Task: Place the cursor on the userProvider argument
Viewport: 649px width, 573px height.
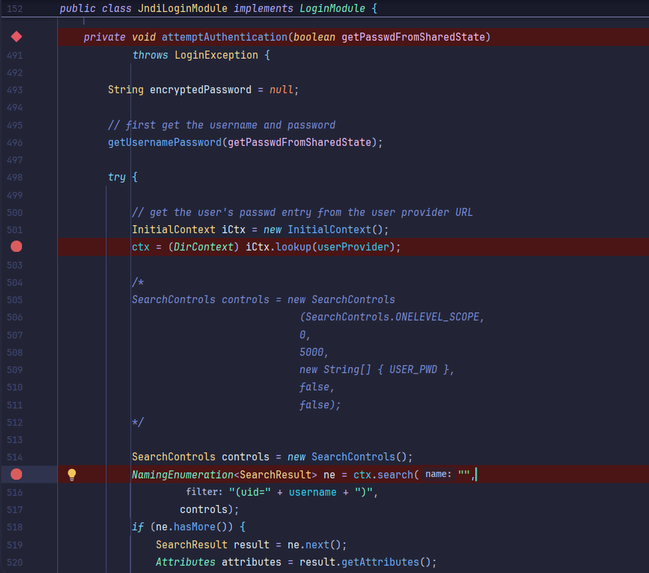Action: [x=357, y=247]
